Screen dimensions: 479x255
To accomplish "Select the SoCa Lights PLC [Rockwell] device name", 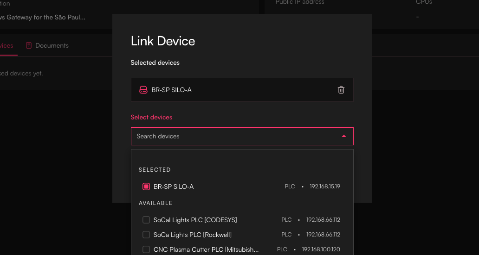I will tap(192, 235).
